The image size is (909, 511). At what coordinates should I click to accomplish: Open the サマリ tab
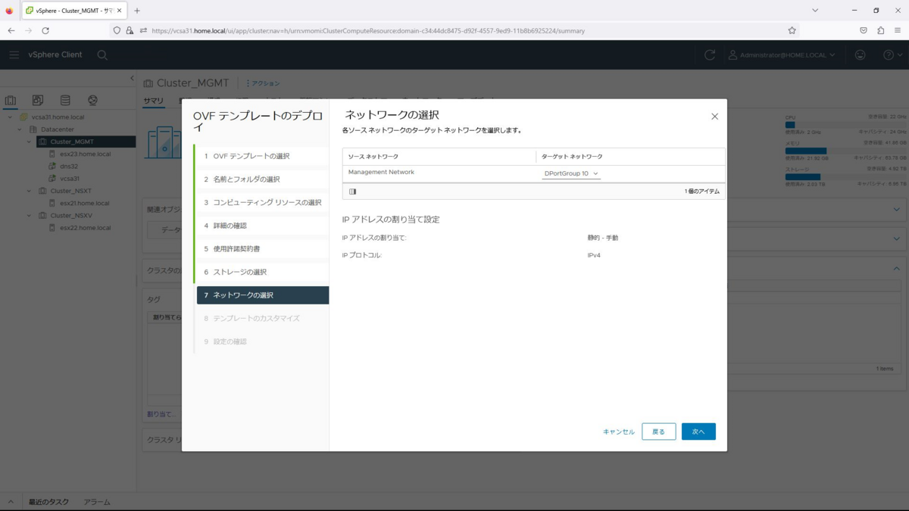point(153,101)
